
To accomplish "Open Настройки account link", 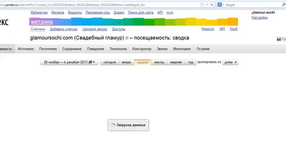I will click(260, 17).
